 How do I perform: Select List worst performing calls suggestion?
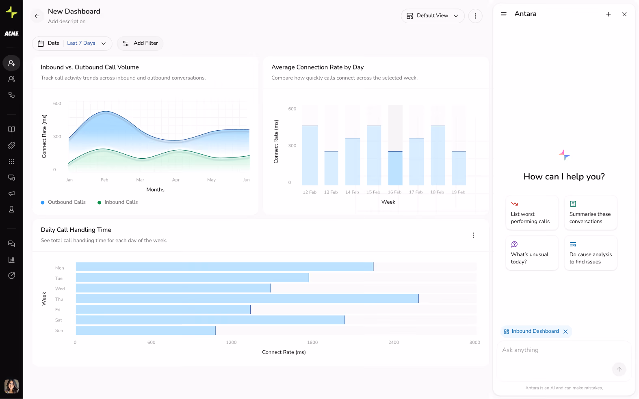pyautogui.click(x=532, y=213)
